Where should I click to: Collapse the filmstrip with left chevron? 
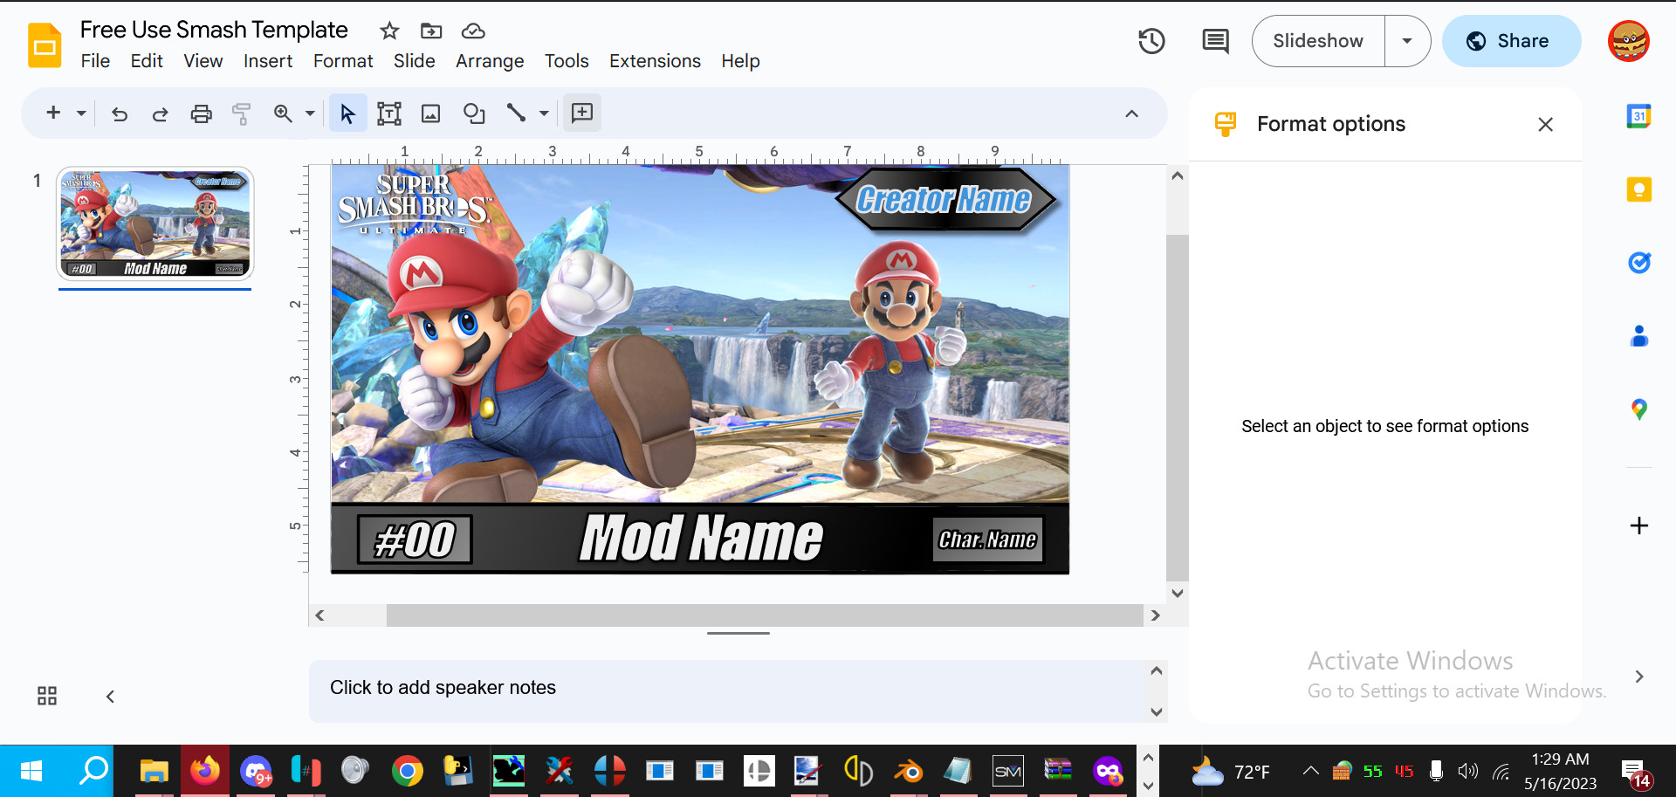110,696
